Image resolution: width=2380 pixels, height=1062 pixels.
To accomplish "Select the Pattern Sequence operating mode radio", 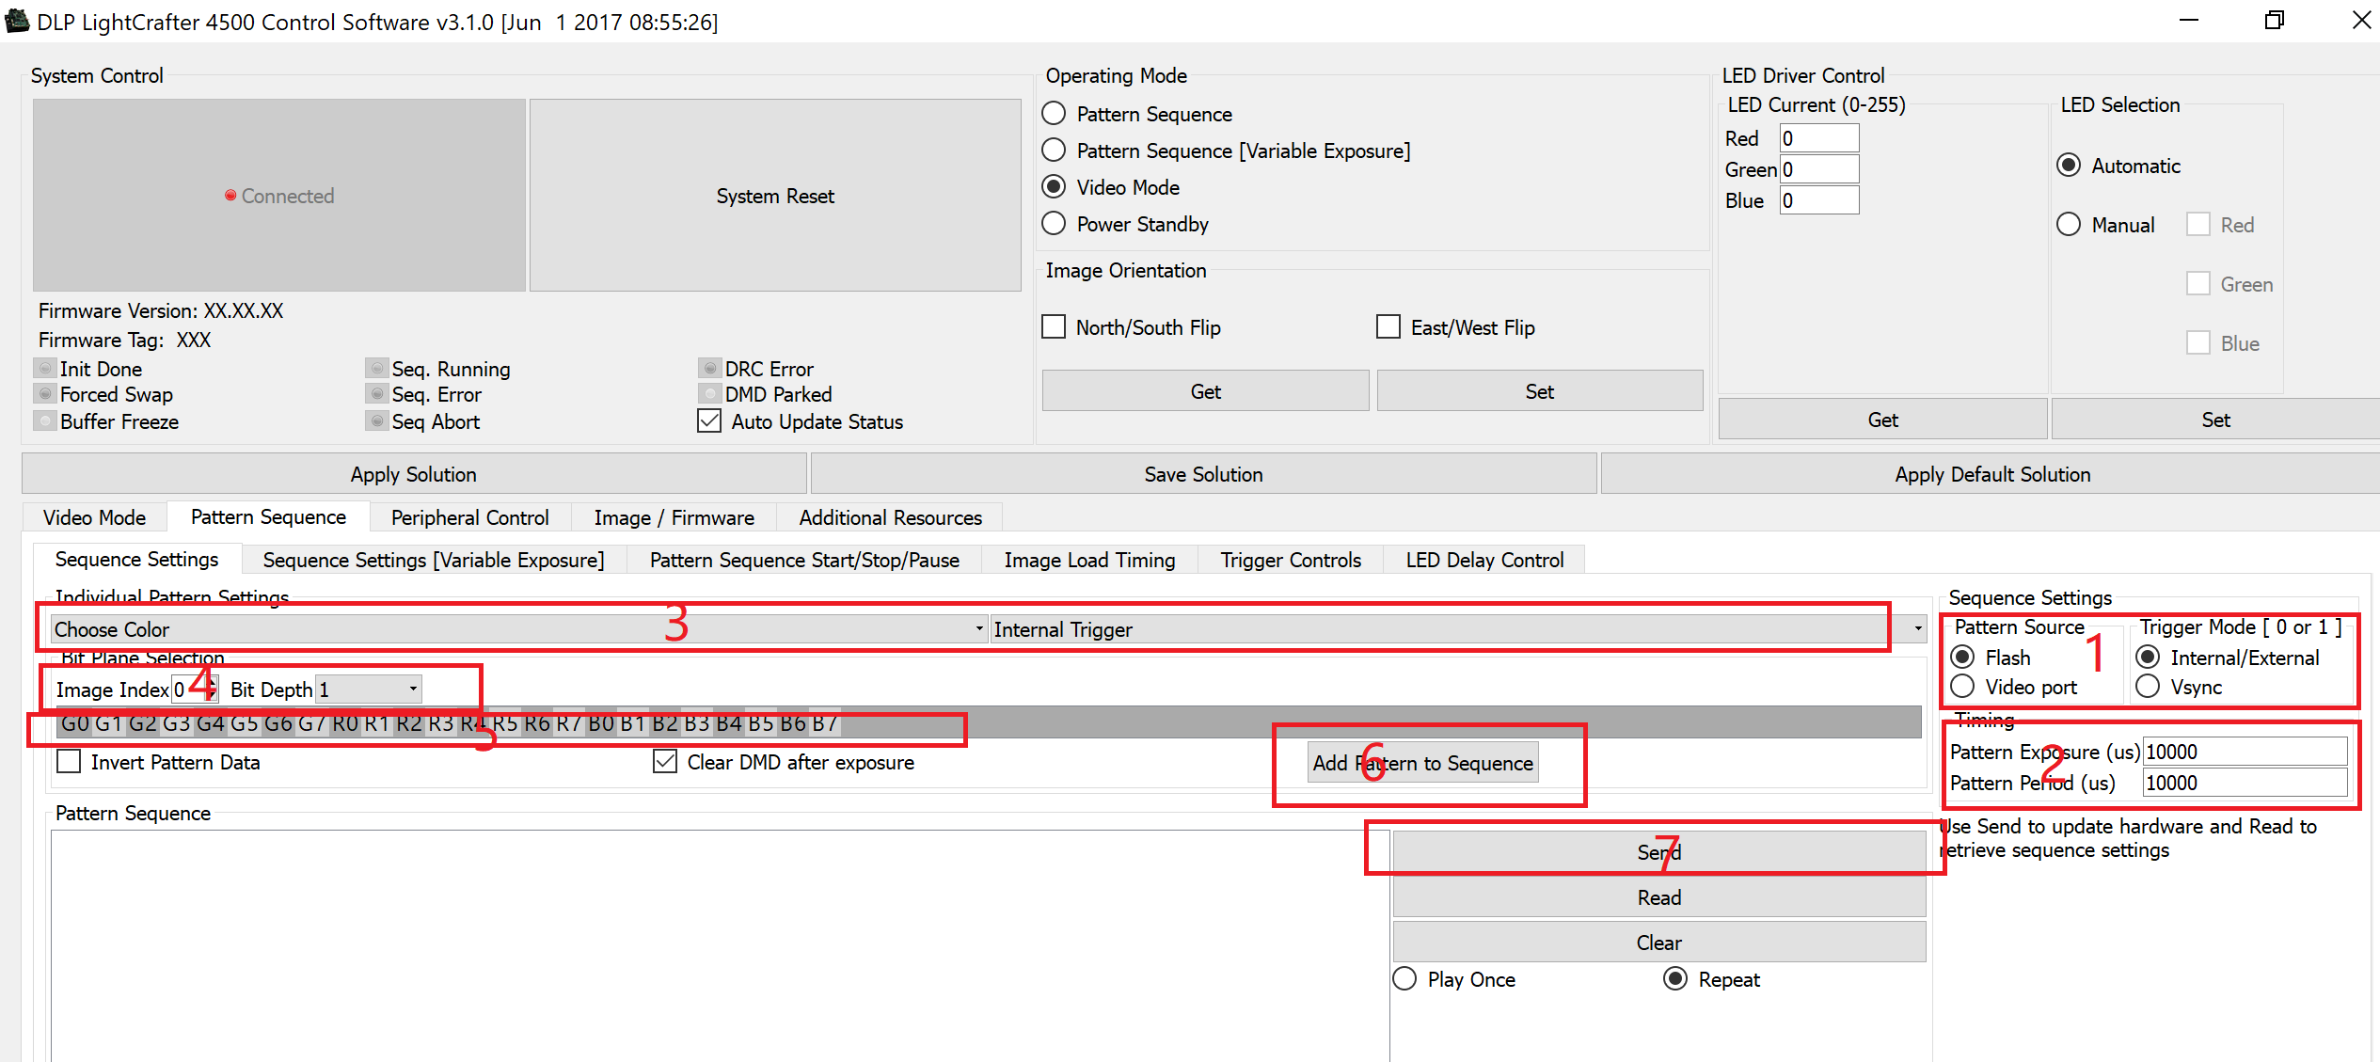I will 1055,114.
